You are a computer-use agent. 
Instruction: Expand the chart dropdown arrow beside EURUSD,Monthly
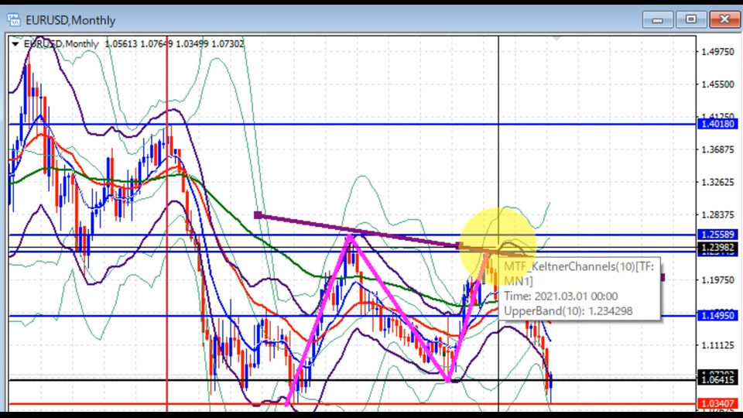(15, 44)
